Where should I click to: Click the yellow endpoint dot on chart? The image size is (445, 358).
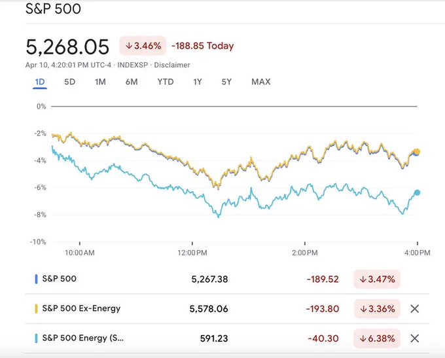point(417,152)
